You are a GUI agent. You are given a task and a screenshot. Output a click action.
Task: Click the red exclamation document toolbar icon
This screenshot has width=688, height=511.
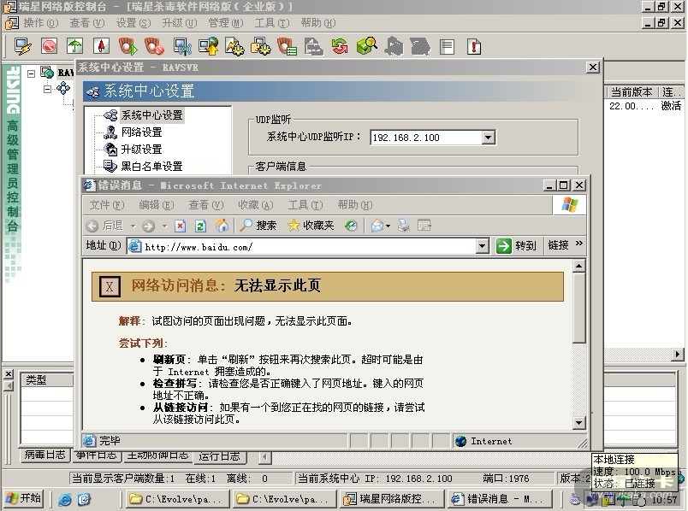pos(474,46)
